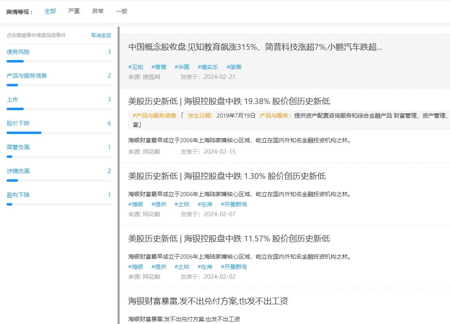Image resolution: width=450 pixels, height=324 pixels.
Task: Click #在岸 tag in the 2024-02-02 article
Action: click(x=205, y=267)
